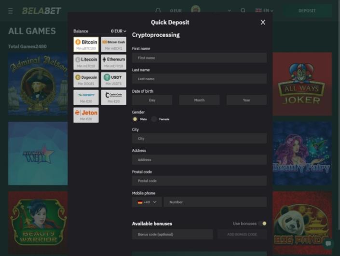Open the Big Panda game thumbnail
The width and height of the screenshot is (340, 256).
302,223
